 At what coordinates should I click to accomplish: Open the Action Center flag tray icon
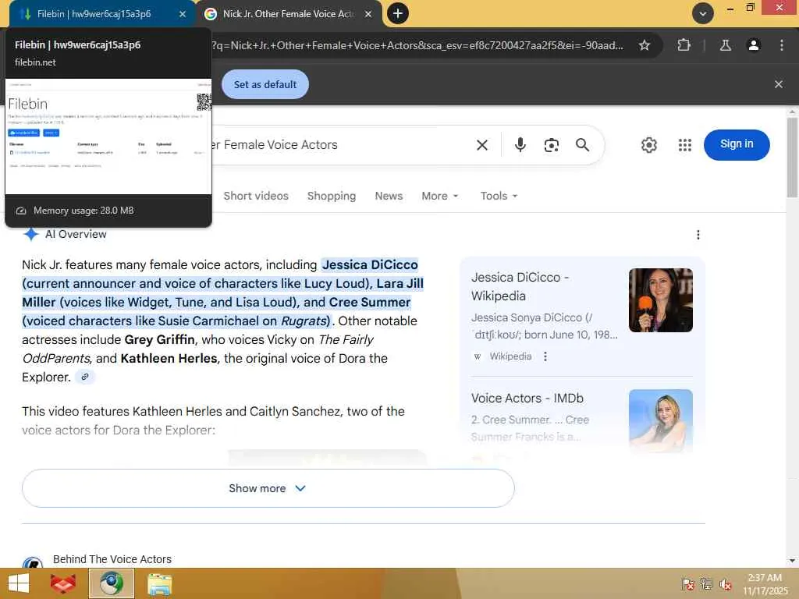(x=687, y=584)
